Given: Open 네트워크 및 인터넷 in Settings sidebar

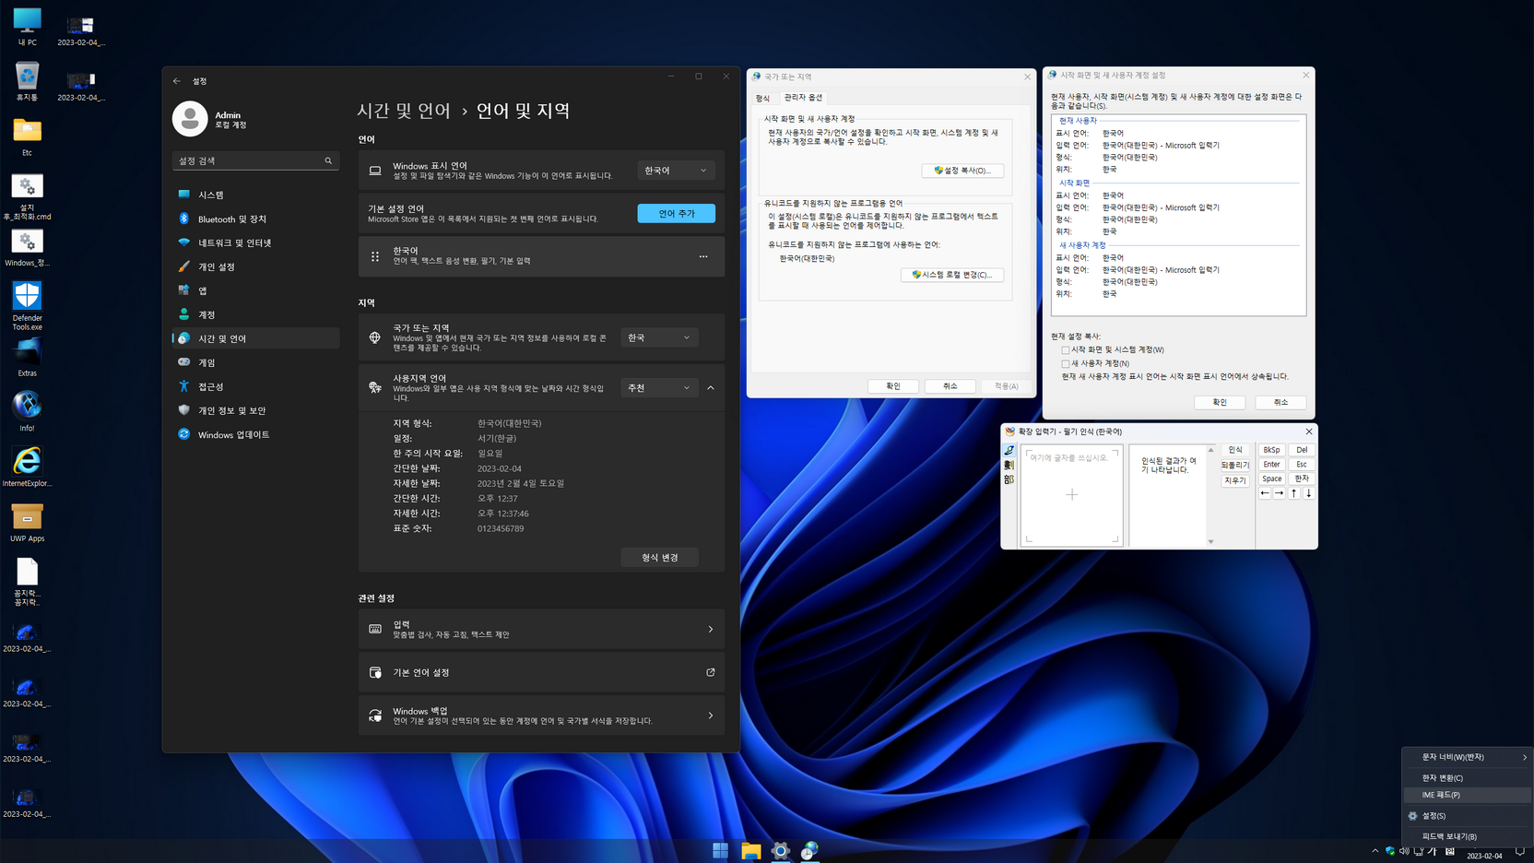Looking at the screenshot, I should click(255, 242).
